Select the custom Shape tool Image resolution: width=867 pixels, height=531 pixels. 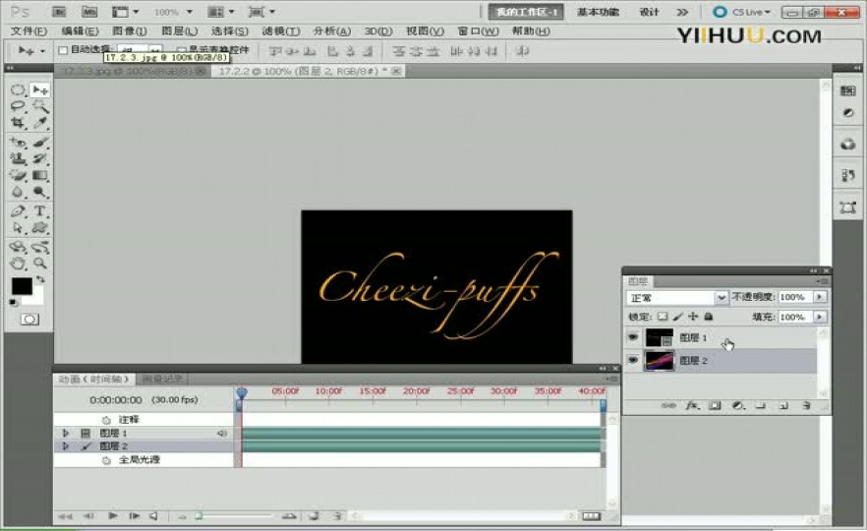(39, 228)
